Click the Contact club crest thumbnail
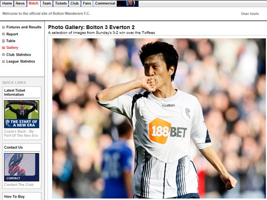 point(22,167)
